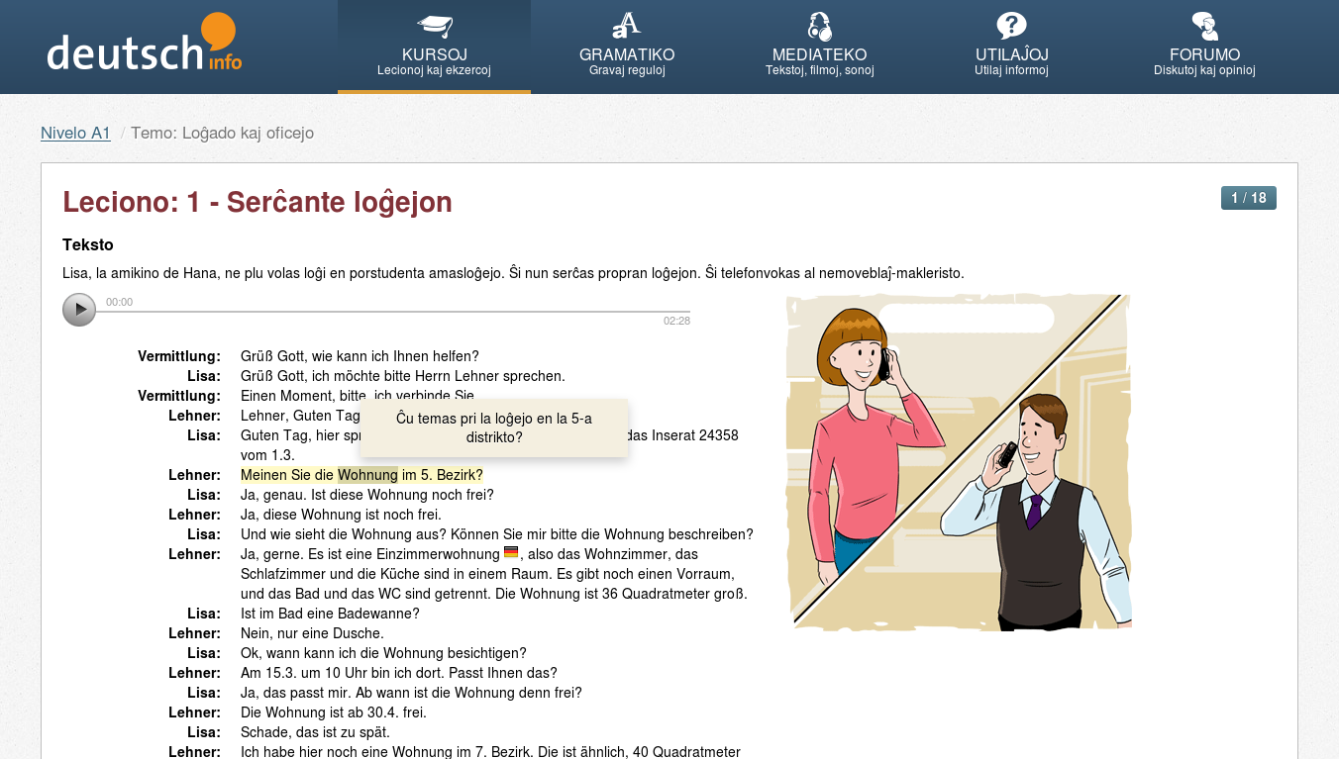Click line 'Die Wohnung ist ab 30.4. frei.'
This screenshot has height=759, width=1339.
(x=334, y=712)
